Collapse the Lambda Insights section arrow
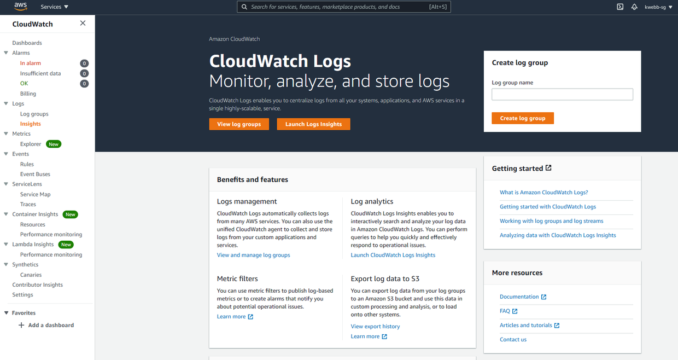Screen dimensions: 678x360 click(6, 245)
